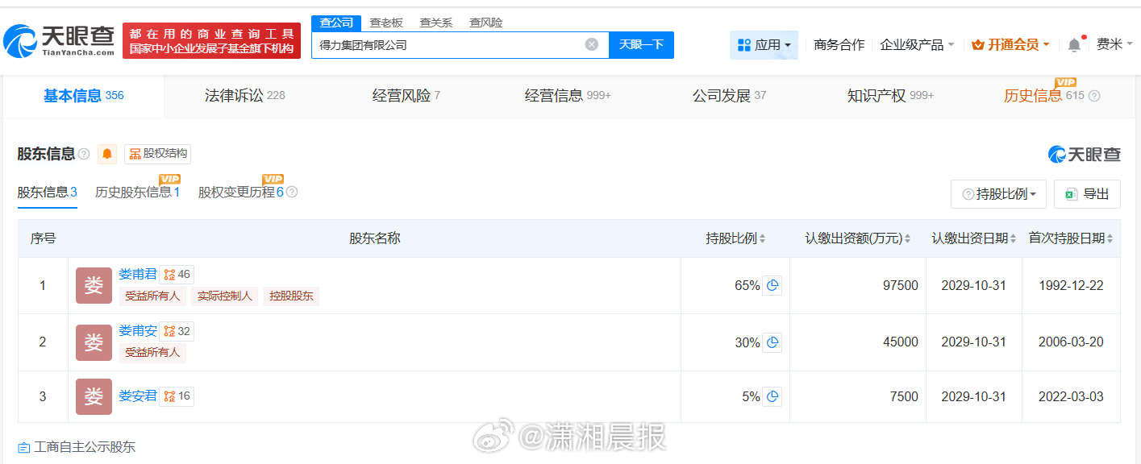Viewport: 1141px width, 464px height.
Task: Open the 持股比例 filter dropdown button
Action: [x=998, y=194]
